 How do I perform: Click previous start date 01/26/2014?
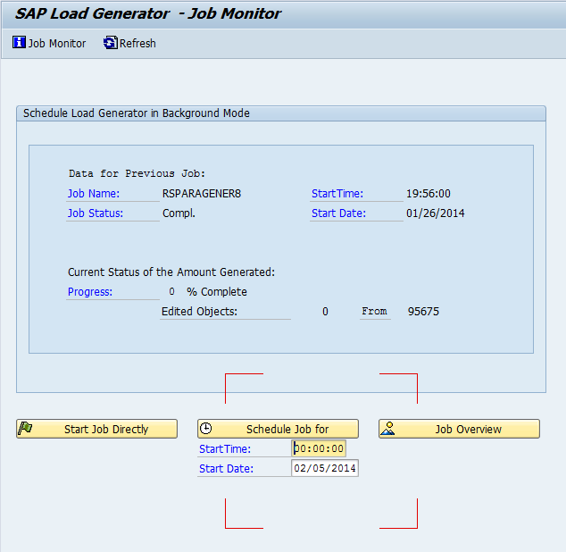click(x=435, y=213)
